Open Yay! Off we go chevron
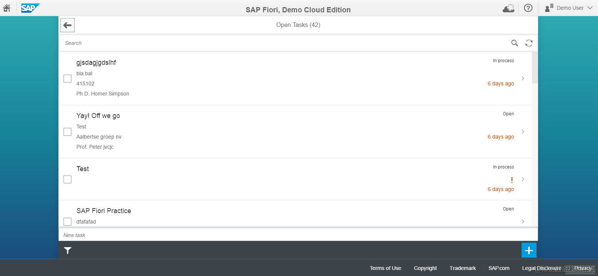The width and height of the screenshot is (598, 276). [523, 131]
